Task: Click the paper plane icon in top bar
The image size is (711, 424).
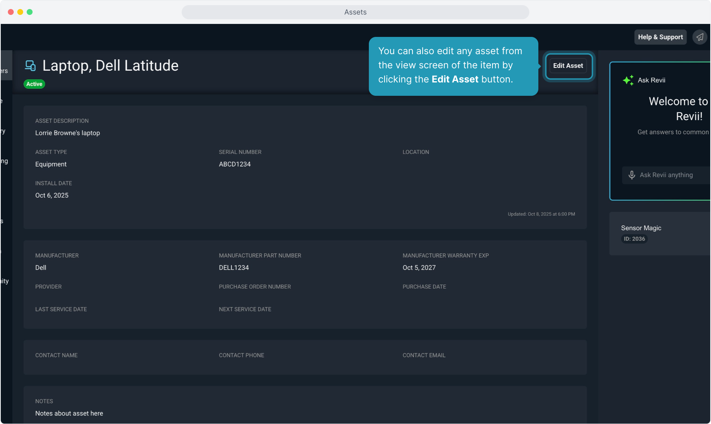Action: point(700,37)
